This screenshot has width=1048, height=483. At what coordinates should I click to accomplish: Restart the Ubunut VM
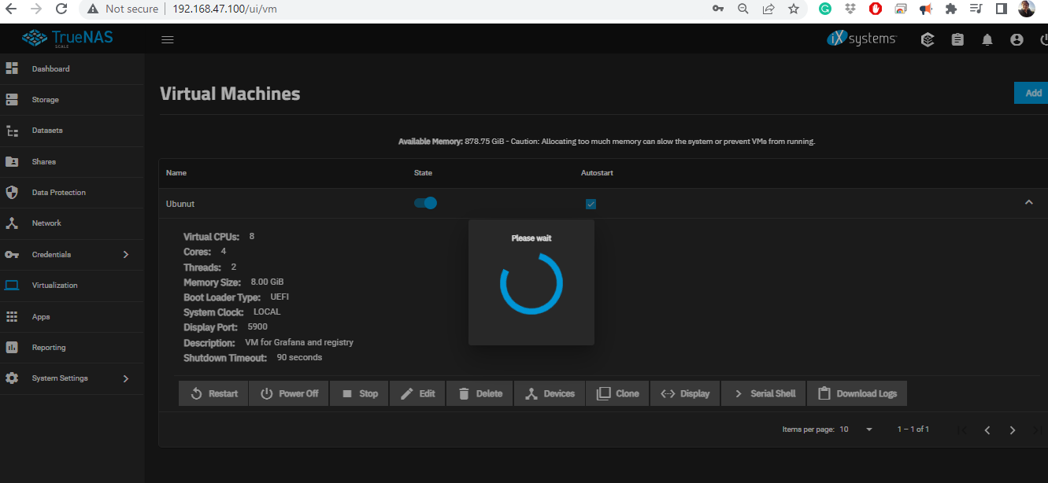(213, 393)
